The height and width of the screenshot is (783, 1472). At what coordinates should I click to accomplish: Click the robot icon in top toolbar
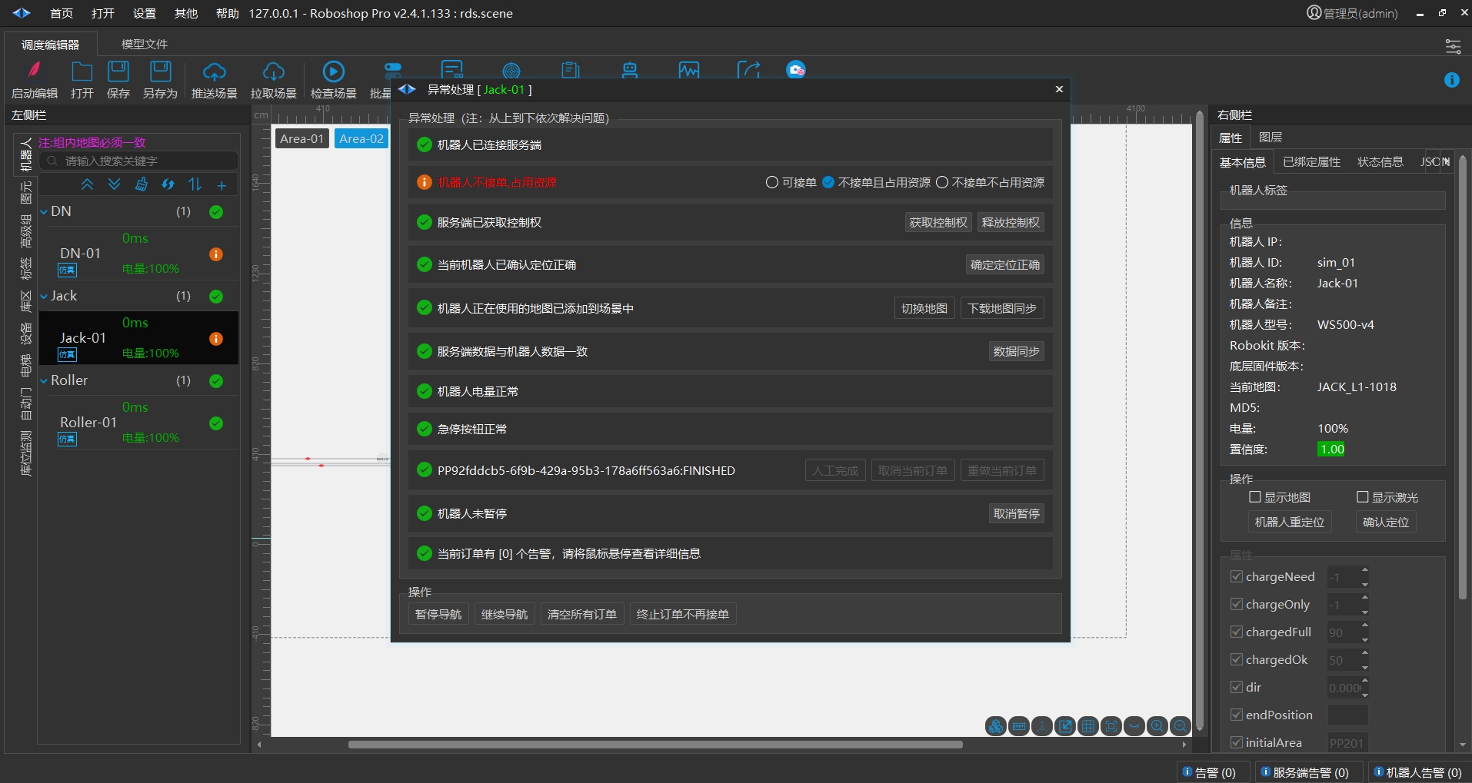tap(630, 71)
